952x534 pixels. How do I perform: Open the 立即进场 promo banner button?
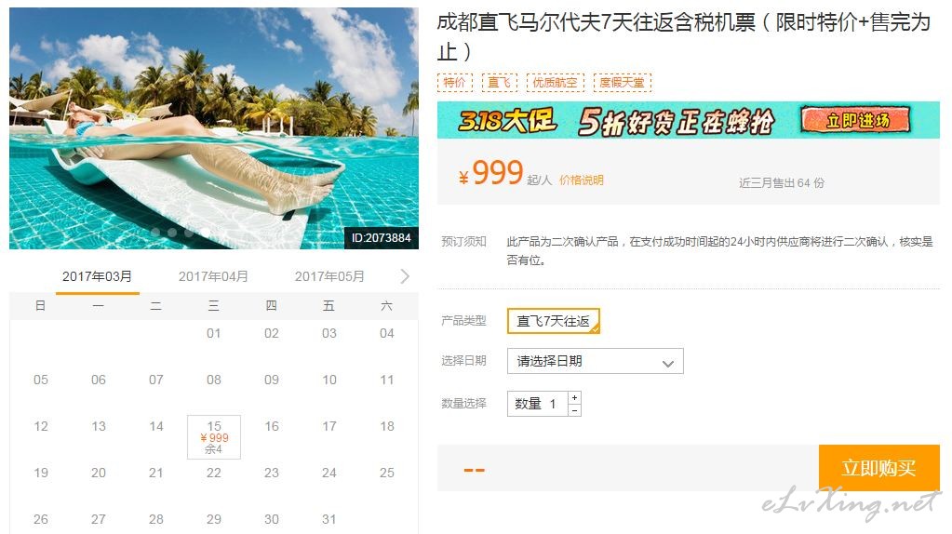pyautogui.click(x=856, y=120)
